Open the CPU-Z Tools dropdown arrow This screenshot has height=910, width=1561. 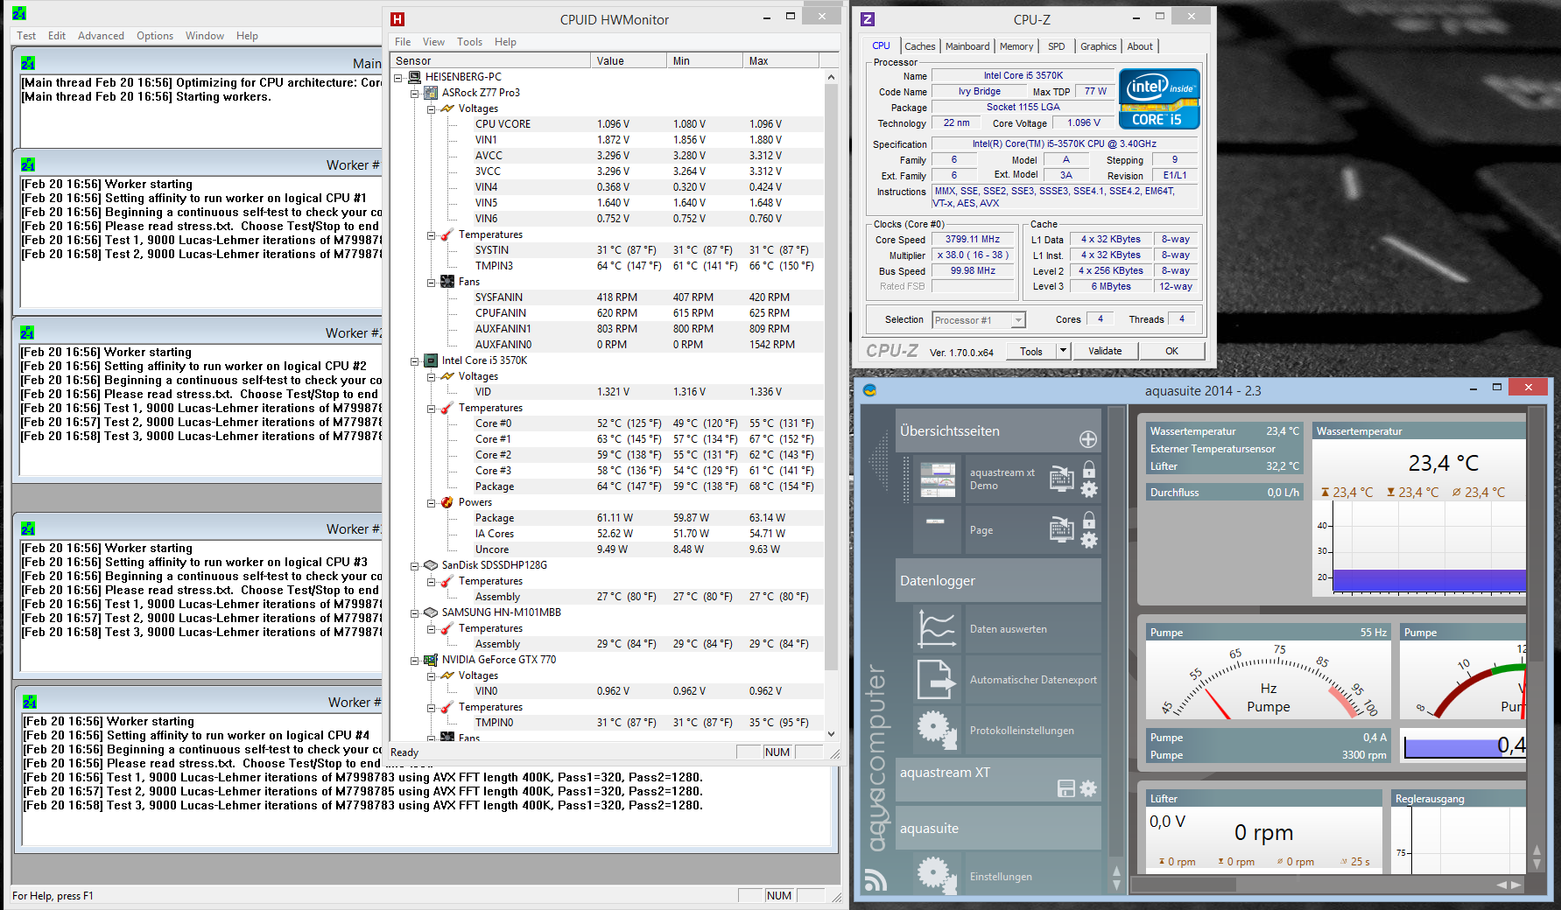point(1063,351)
